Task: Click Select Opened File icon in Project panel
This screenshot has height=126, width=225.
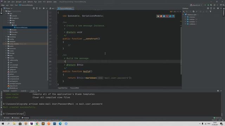Action: (x=34, y=8)
